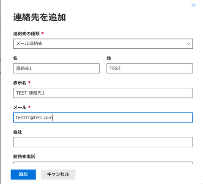This screenshot has height=184, width=203.
Task: Click the 名 input field
Action: pyautogui.click(x=56, y=68)
